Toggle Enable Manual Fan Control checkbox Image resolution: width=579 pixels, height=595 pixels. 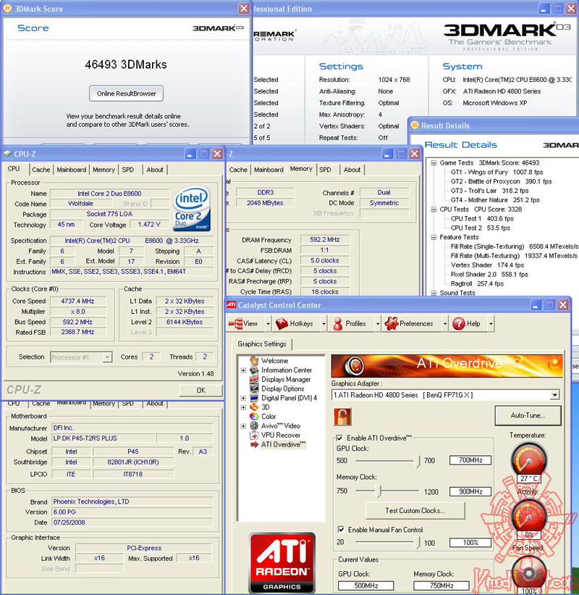point(341,529)
